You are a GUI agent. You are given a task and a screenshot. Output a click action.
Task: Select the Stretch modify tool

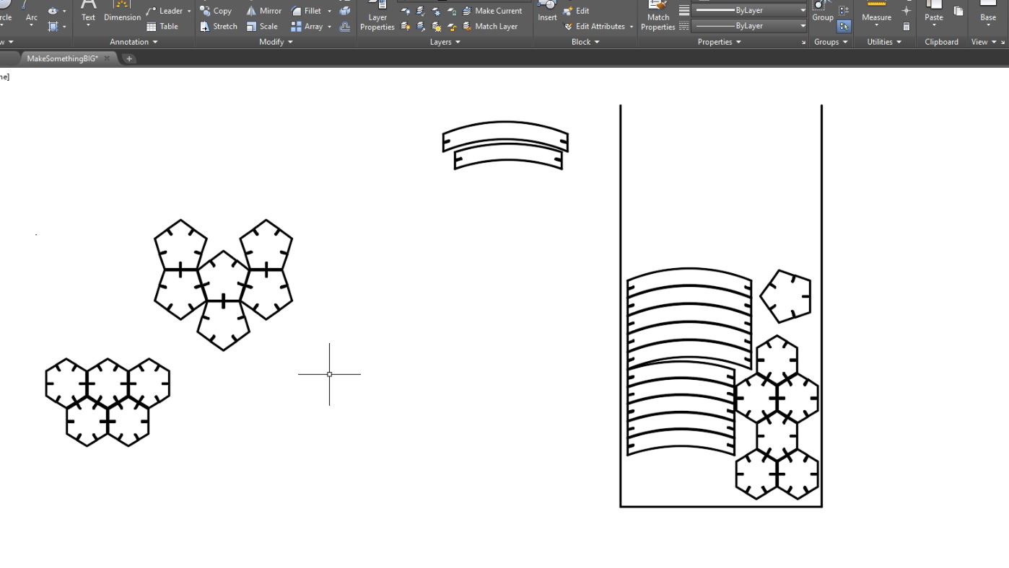(218, 27)
